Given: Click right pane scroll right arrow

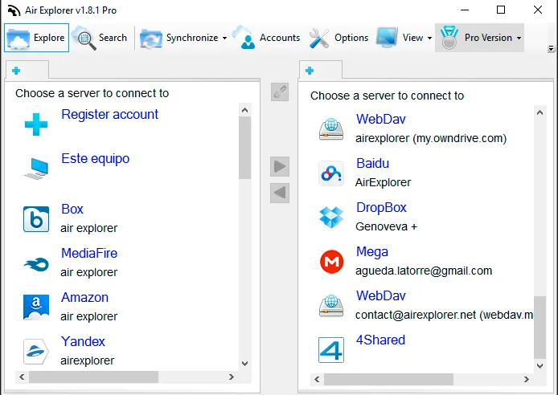Looking at the screenshot, I should [527, 380].
